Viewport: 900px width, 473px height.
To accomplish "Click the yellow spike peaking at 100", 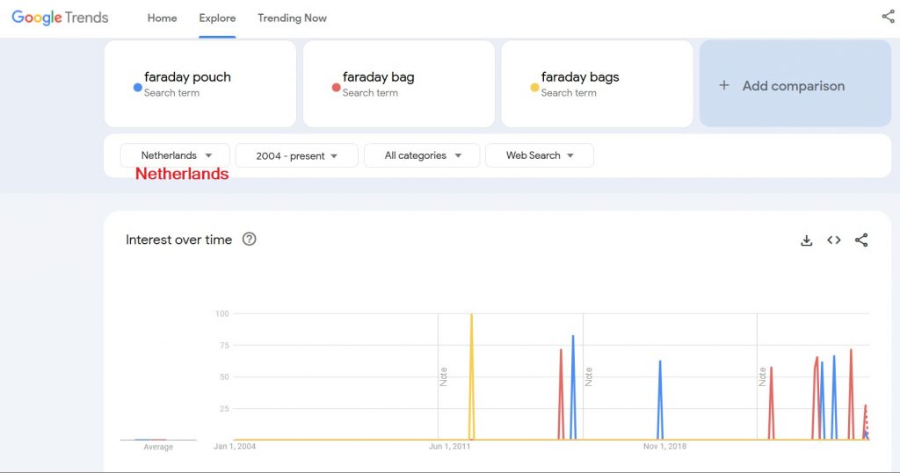I will (x=471, y=318).
